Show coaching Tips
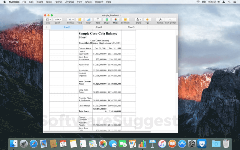 [x=147, y=19]
